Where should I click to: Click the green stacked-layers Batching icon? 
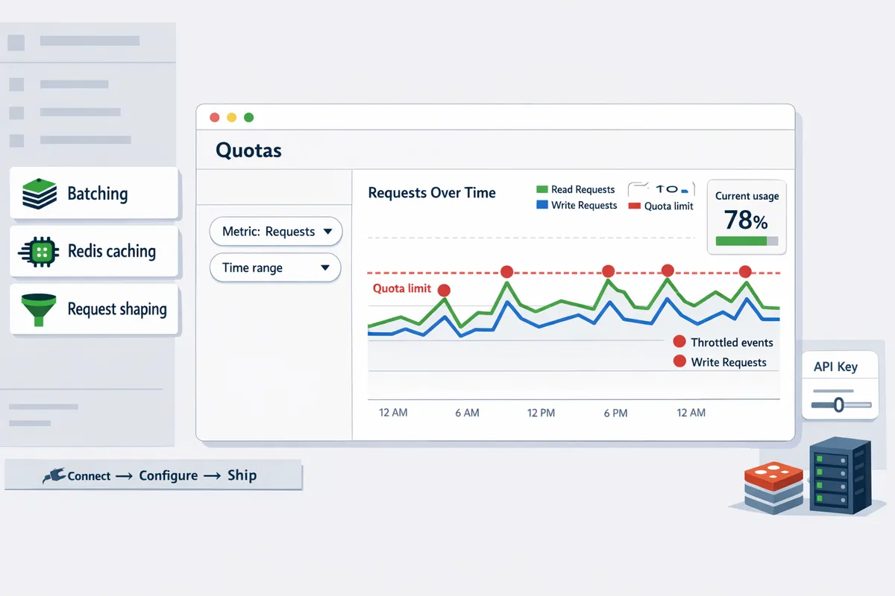39,194
